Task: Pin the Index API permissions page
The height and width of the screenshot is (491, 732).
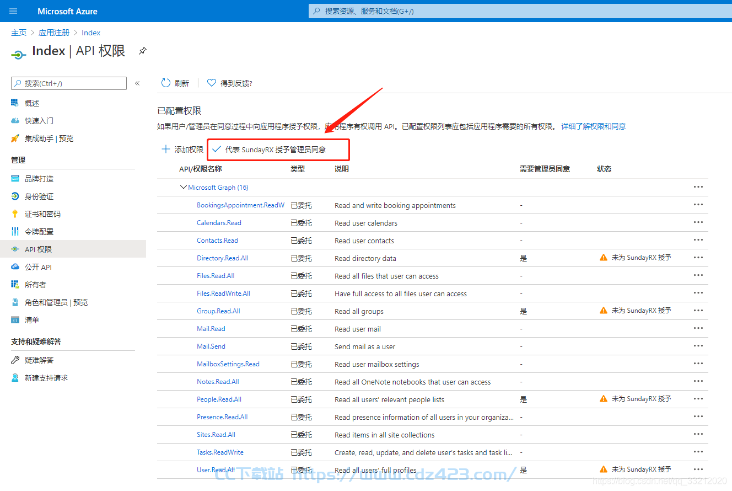Action: tap(143, 51)
